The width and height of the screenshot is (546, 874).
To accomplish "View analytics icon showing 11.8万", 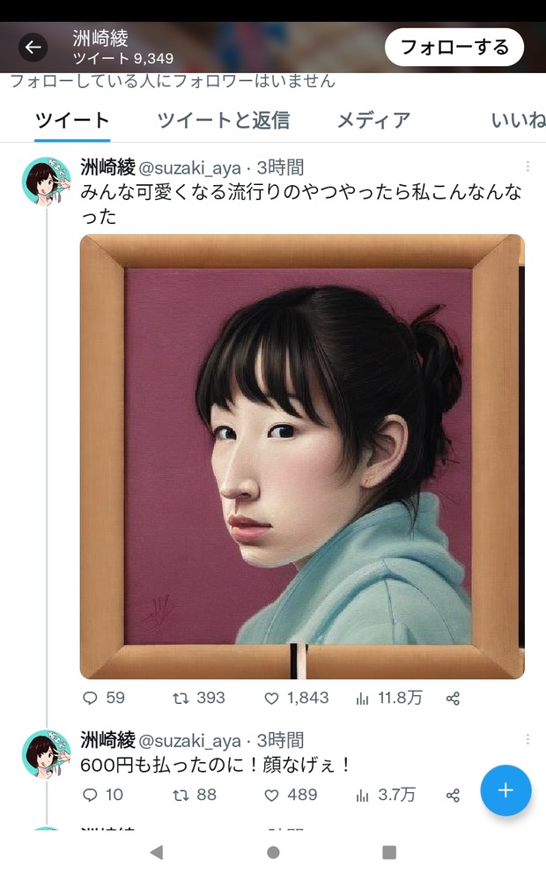I will [x=362, y=698].
